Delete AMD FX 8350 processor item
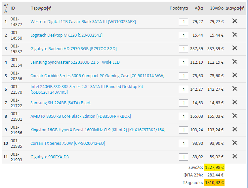Screen dimensions: 248x188 click(x=235, y=116)
